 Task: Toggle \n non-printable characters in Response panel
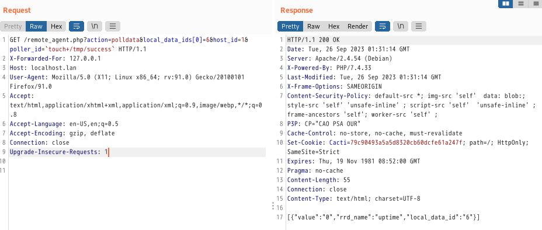400,26
